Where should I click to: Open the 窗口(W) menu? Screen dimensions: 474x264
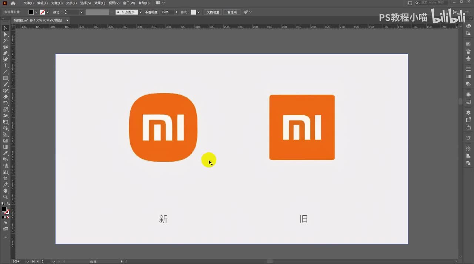pyautogui.click(x=129, y=3)
